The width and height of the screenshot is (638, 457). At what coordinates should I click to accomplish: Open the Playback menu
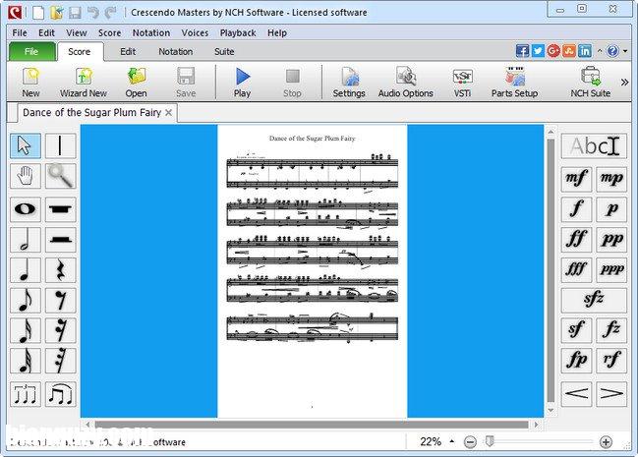point(238,32)
